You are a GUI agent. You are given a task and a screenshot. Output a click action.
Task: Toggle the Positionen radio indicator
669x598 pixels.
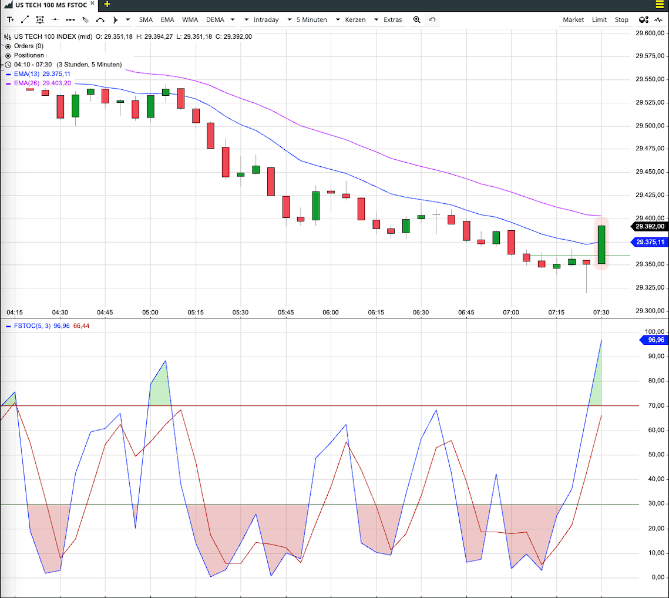coord(8,55)
